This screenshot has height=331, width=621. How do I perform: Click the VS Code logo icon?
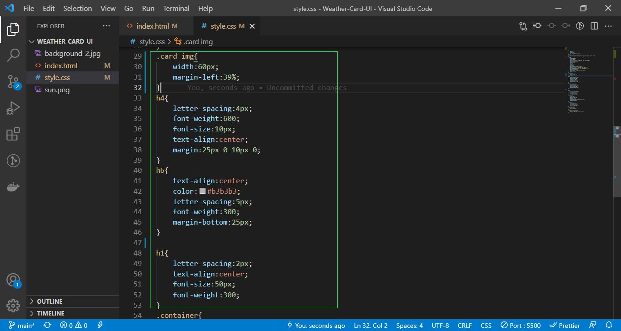click(10, 8)
